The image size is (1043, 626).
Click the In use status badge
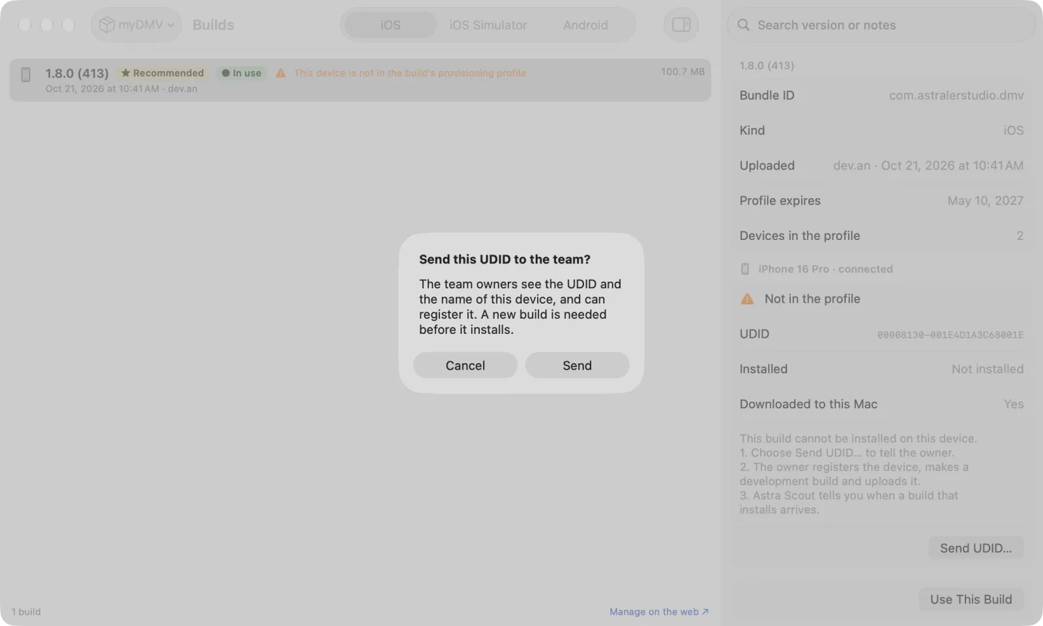(x=241, y=73)
